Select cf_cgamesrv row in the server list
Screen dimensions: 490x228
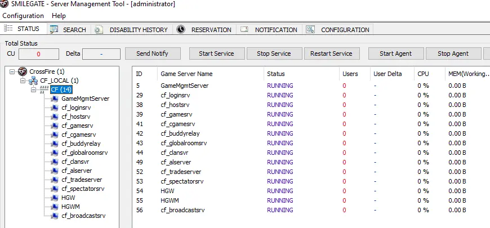coord(311,124)
